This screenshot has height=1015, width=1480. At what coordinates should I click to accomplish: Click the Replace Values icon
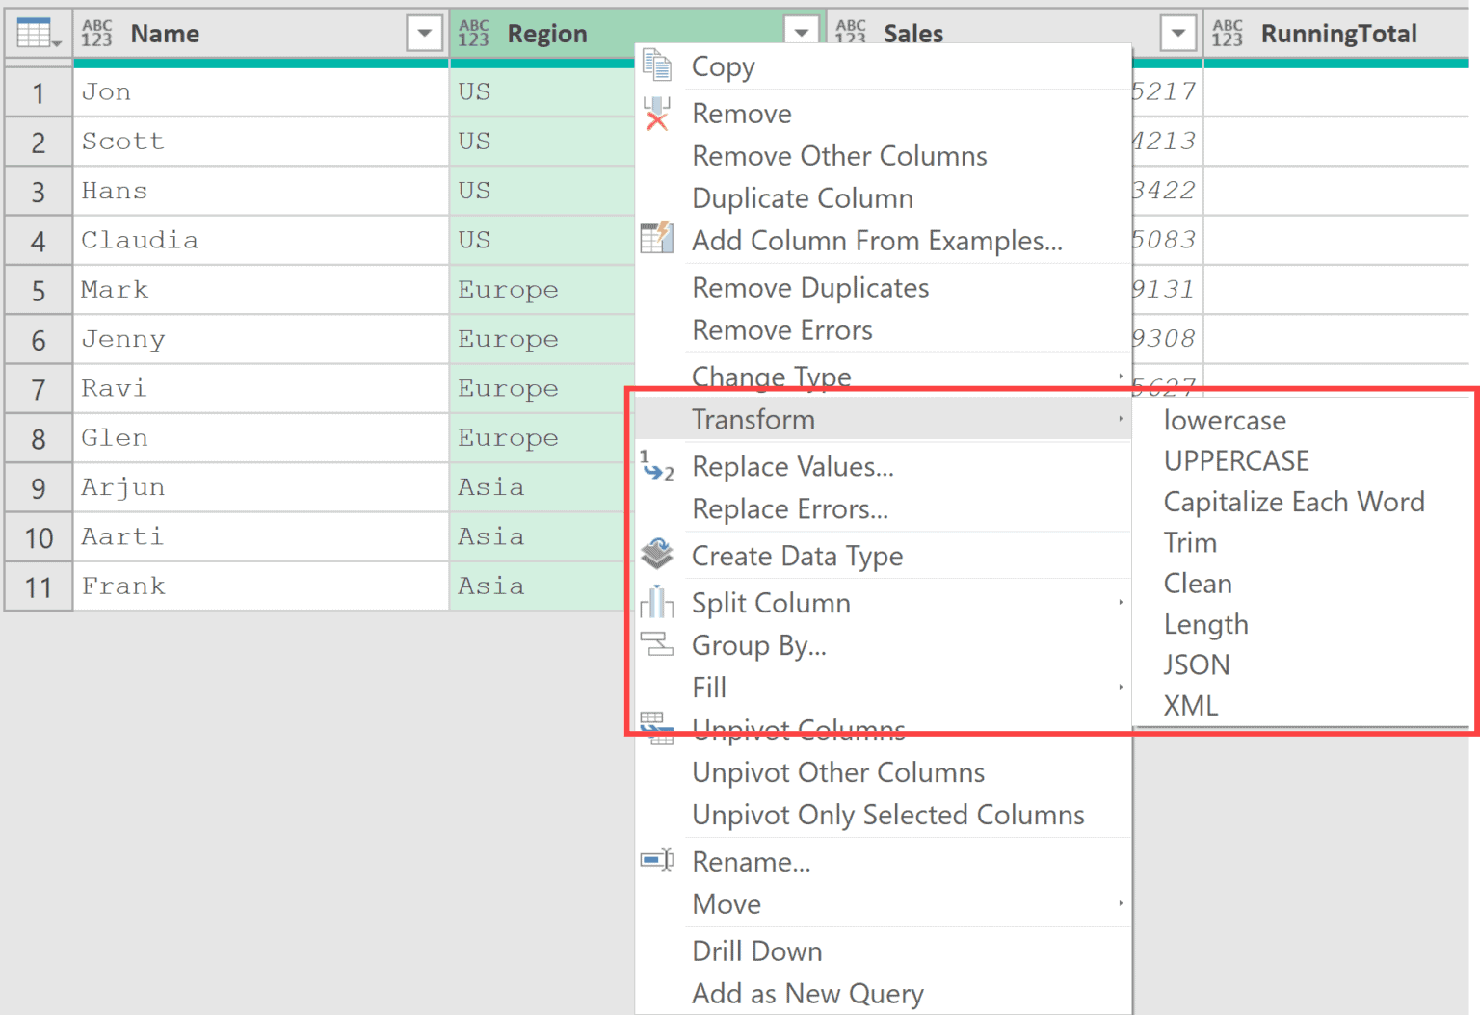click(x=658, y=467)
